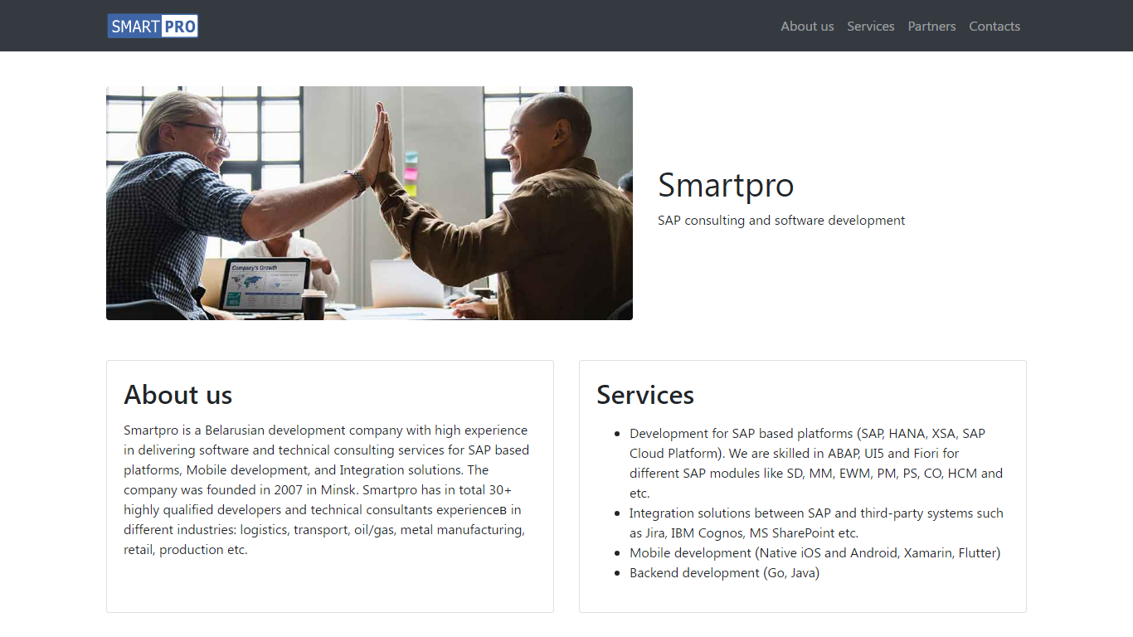Select the tagline 'SAP consulting and software development'
The image size is (1133, 637).
click(x=781, y=221)
